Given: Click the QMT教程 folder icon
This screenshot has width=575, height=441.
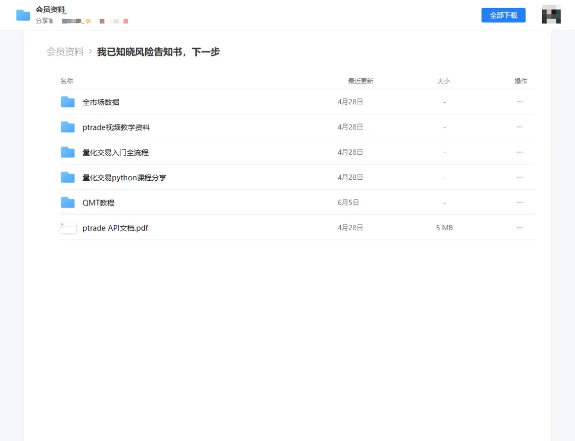Looking at the screenshot, I should [68, 203].
